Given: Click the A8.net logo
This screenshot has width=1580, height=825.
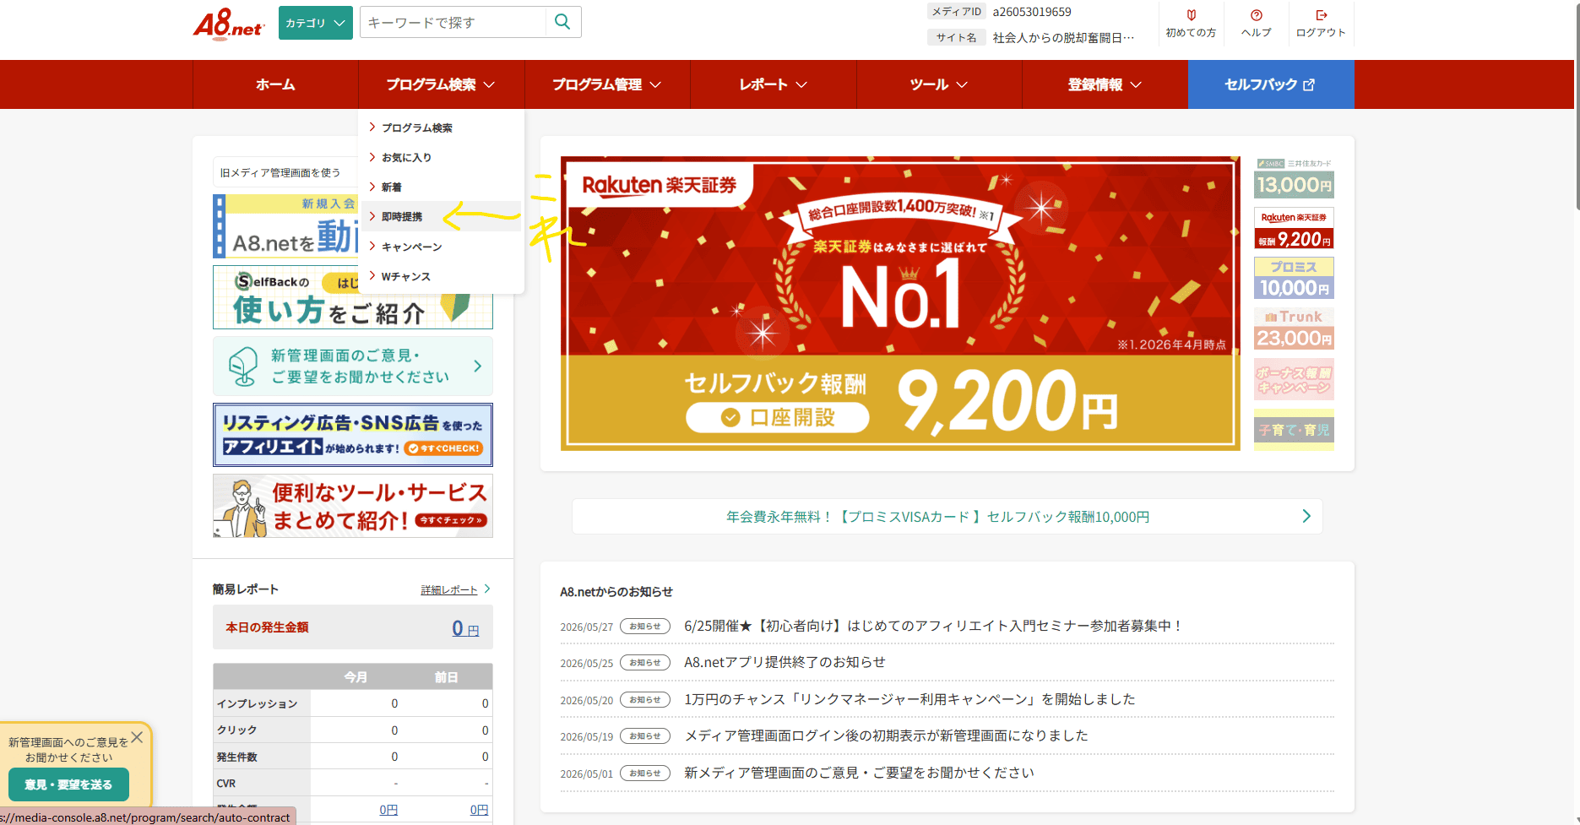Looking at the screenshot, I should click(228, 24).
